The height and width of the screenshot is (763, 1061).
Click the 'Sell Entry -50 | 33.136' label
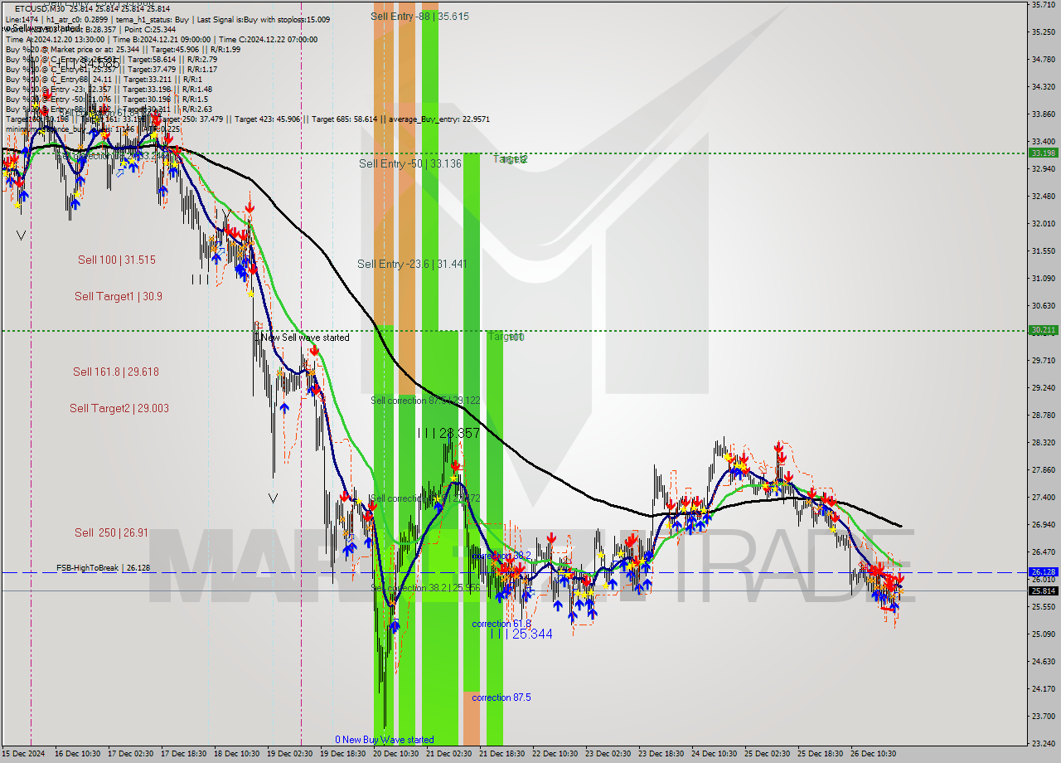410,163
